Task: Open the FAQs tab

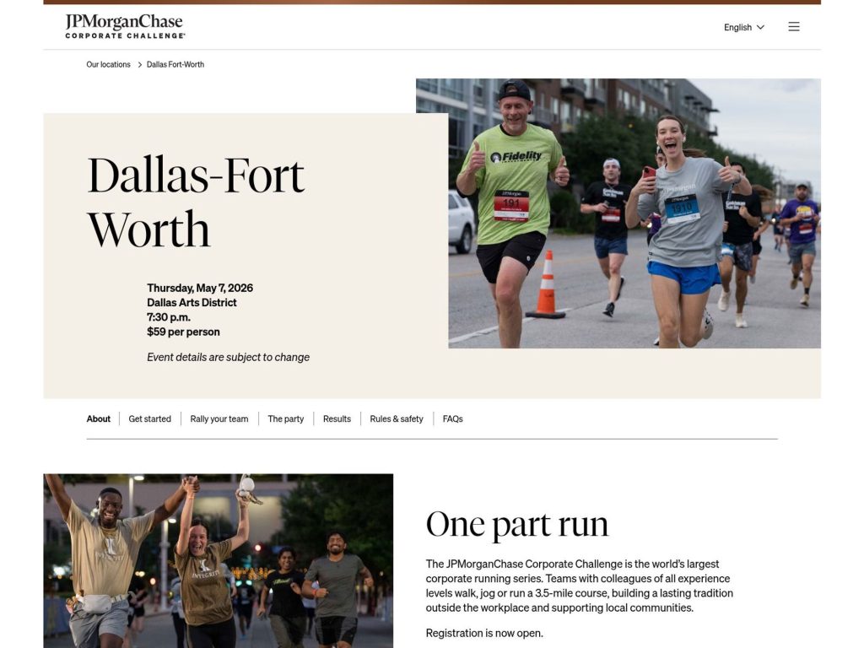Action: click(453, 418)
